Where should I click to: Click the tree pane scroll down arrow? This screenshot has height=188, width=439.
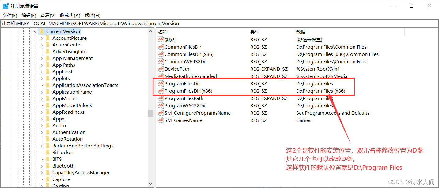(x=150, y=184)
